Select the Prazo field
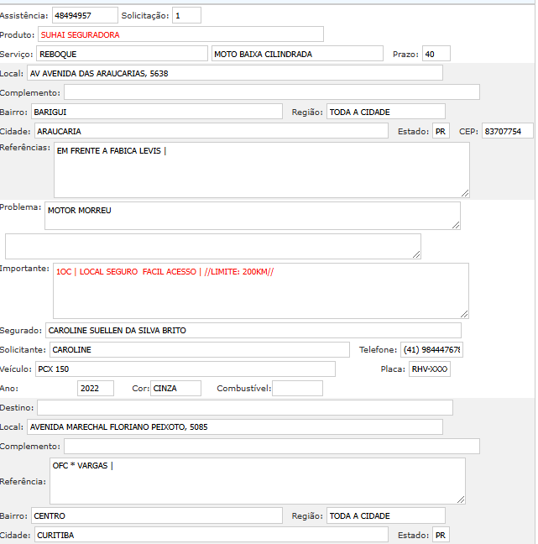538x544 pixels. click(x=436, y=54)
